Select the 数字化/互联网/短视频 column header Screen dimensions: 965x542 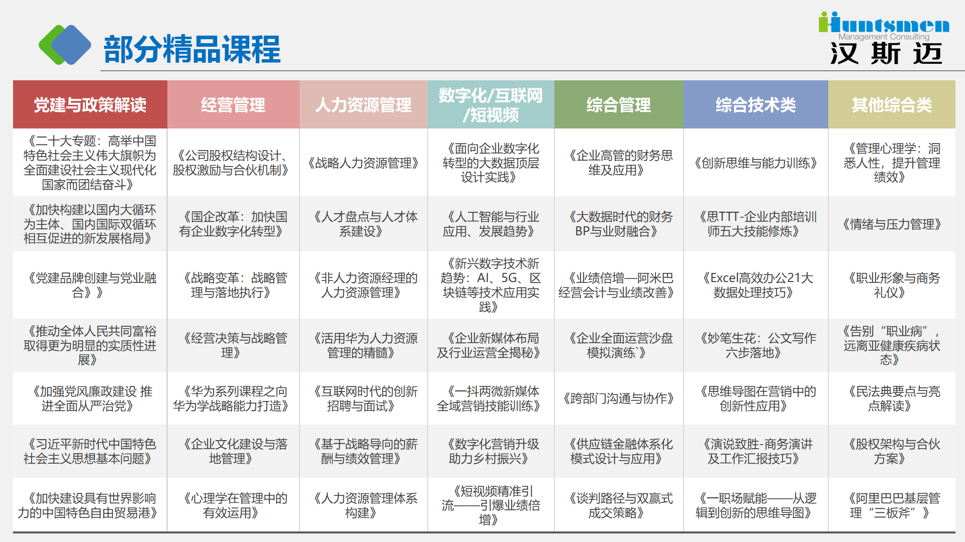click(491, 104)
